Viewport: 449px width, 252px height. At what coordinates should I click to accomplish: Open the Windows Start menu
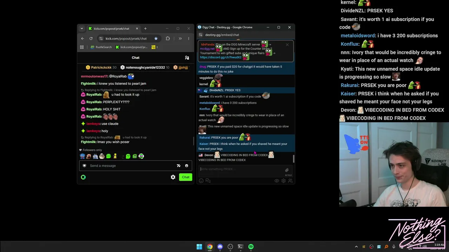(x=199, y=247)
